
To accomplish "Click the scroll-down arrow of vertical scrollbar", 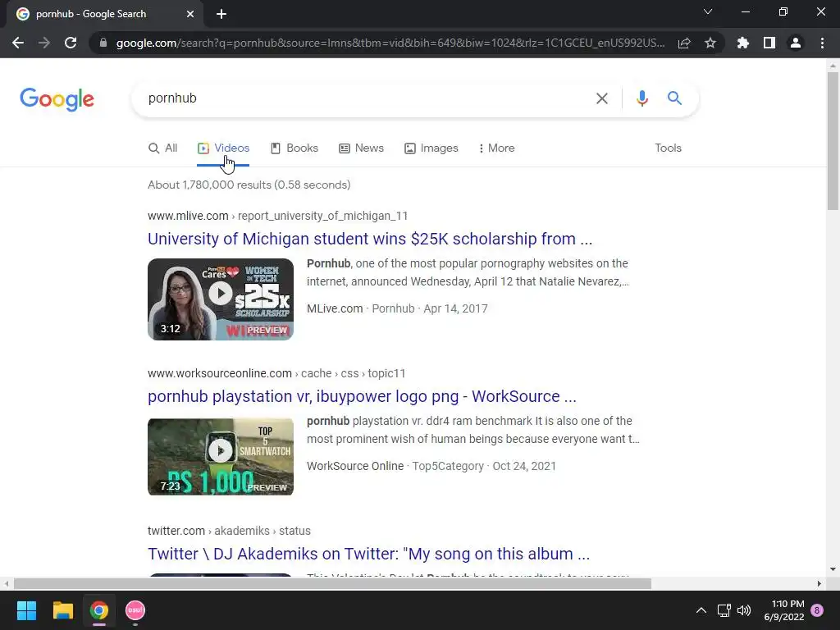I will coord(833,569).
